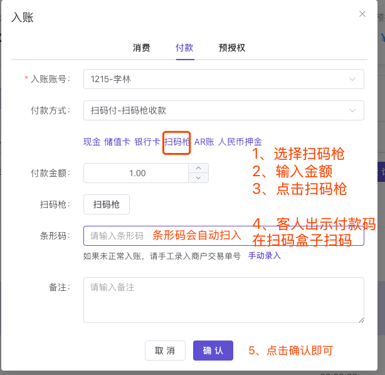Choose 现金 quick payment method
385x375 pixels.
tap(92, 142)
